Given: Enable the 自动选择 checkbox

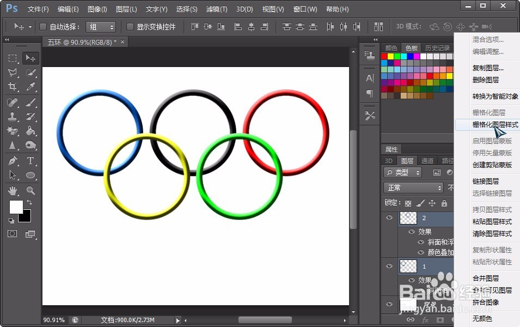Looking at the screenshot, I should 43,27.
